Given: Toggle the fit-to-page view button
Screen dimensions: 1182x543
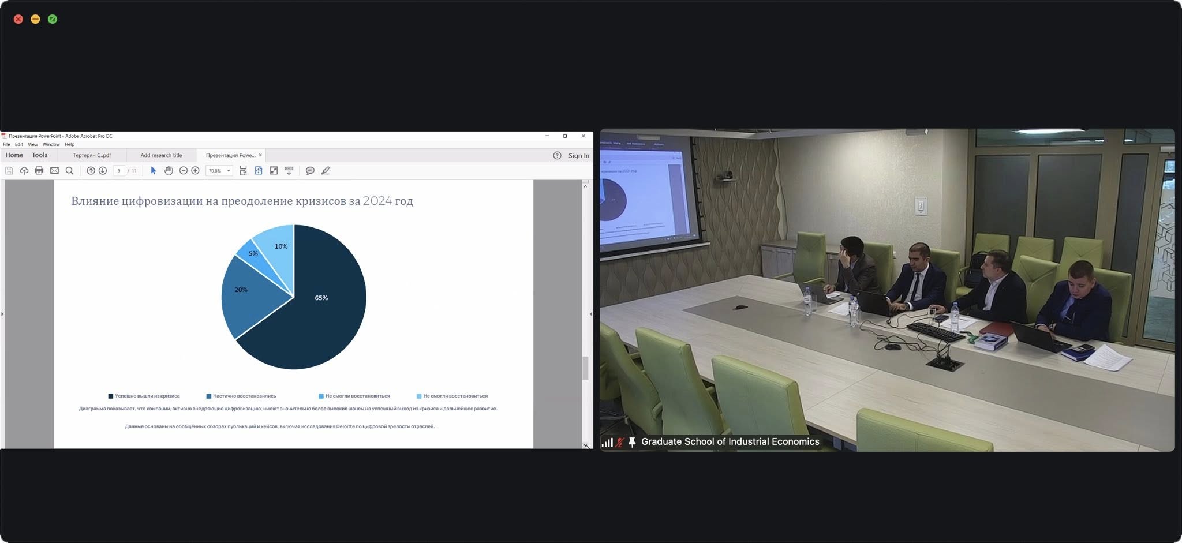Looking at the screenshot, I should pyautogui.click(x=259, y=171).
